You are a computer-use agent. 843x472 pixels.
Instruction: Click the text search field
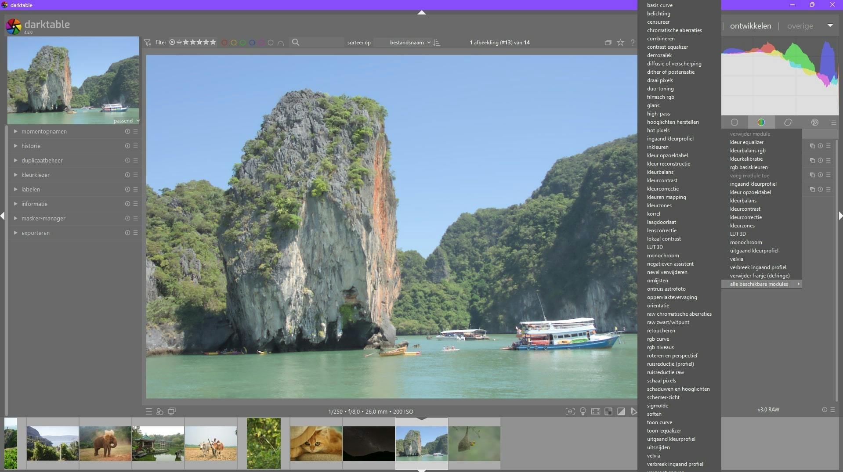(x=322, y=43)
